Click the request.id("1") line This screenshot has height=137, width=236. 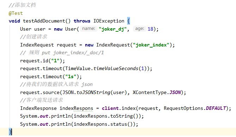tap(42, 61)
